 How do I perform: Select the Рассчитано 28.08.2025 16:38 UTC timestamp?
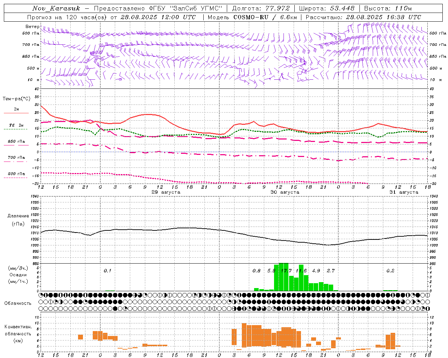(363, 17)
